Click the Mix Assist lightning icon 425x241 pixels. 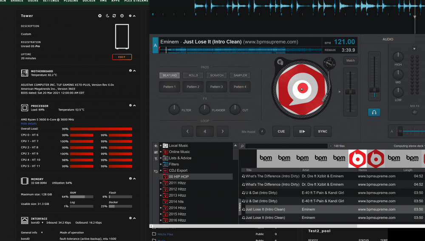pos(262,131)
